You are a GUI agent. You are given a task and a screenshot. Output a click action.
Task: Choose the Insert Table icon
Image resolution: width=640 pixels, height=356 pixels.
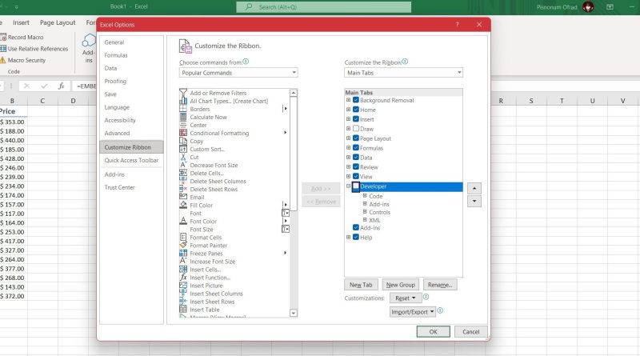183,310
